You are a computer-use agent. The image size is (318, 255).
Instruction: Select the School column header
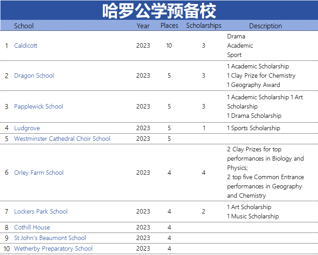(x=24, y=26)
